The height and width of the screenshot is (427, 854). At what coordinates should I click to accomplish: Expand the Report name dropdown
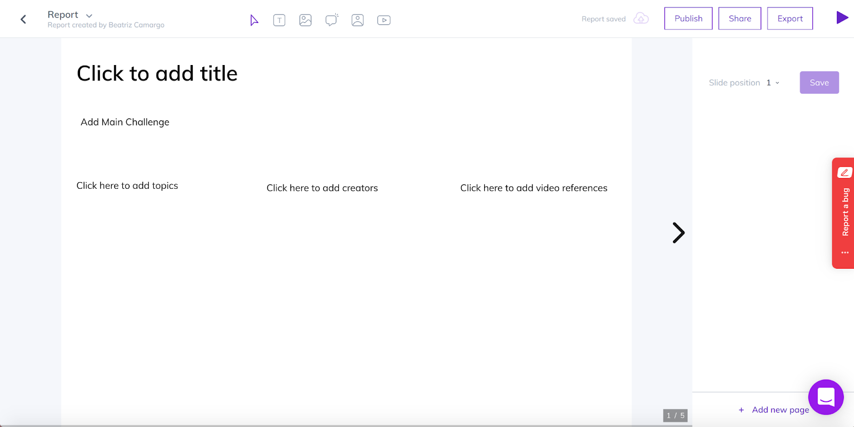pyautogui.click(x=89, y=15)
